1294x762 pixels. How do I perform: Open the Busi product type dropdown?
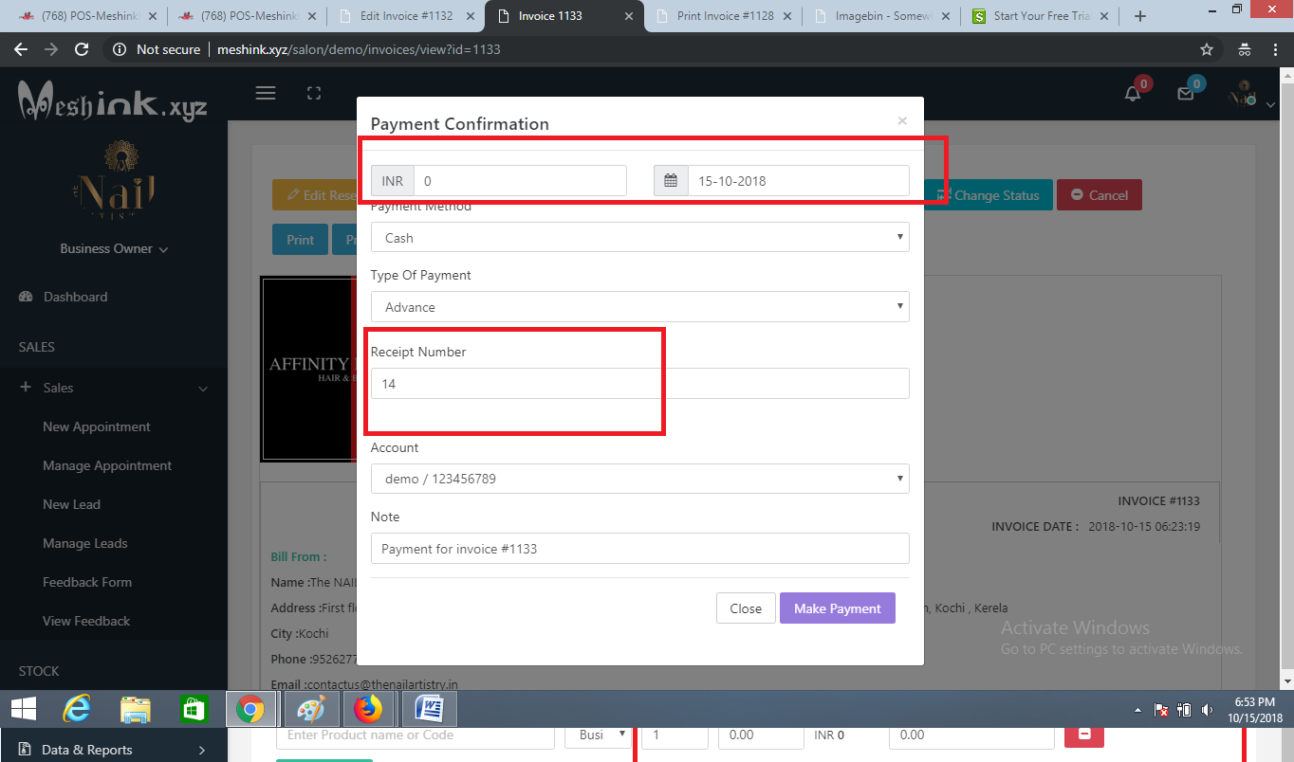[598, 735]
